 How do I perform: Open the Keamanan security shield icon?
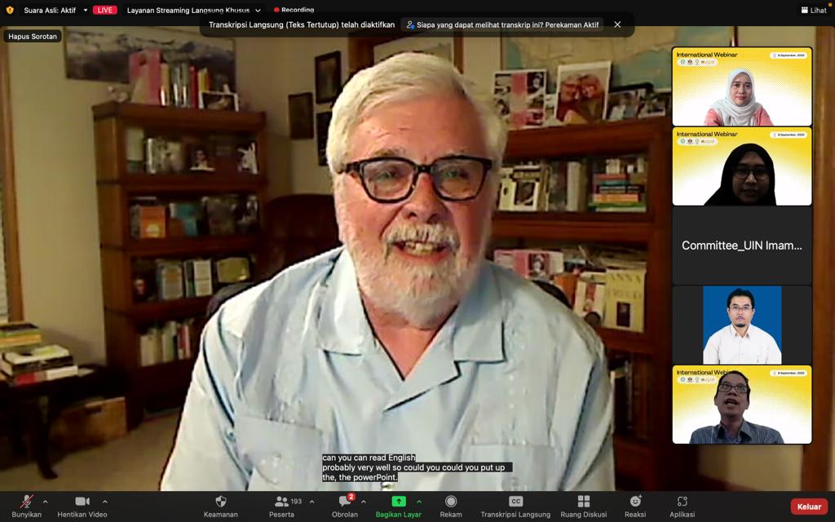coord(220,502)
